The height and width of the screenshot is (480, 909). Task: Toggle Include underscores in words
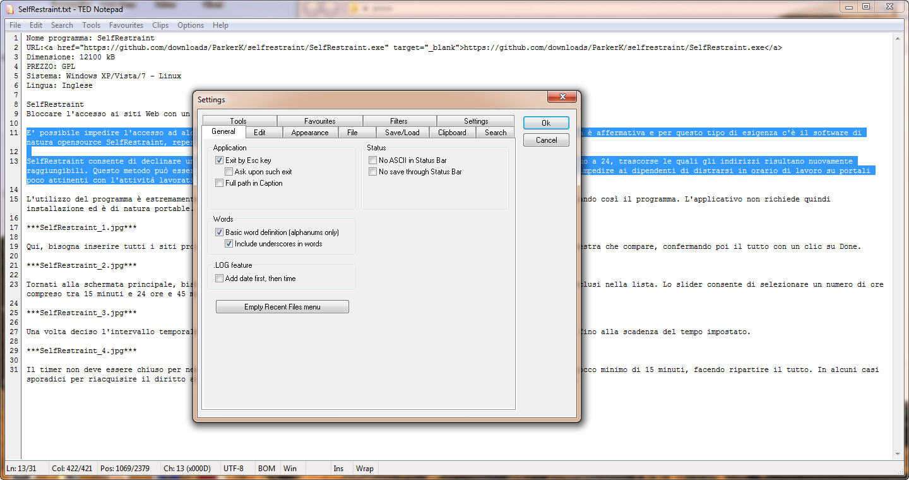tap(229, 244)
